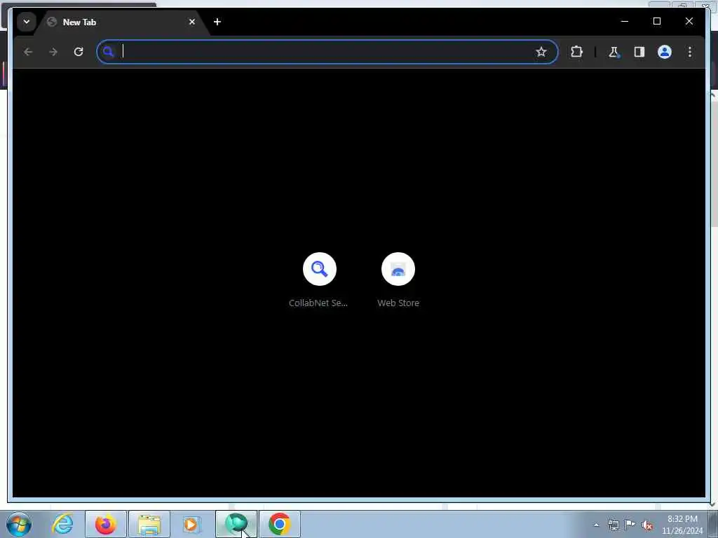Screen dimensions: 718x538
Task: Click the search magnifier in address bar
Action: [x=108, y=52]
